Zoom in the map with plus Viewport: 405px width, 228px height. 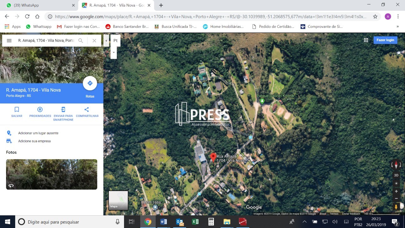pyautogui.click(x=396, y=191)
